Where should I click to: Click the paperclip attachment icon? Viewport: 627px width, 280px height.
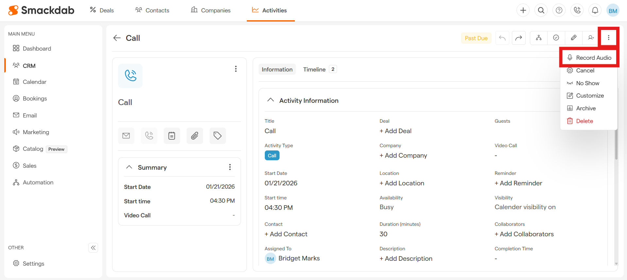click(195, 136)
